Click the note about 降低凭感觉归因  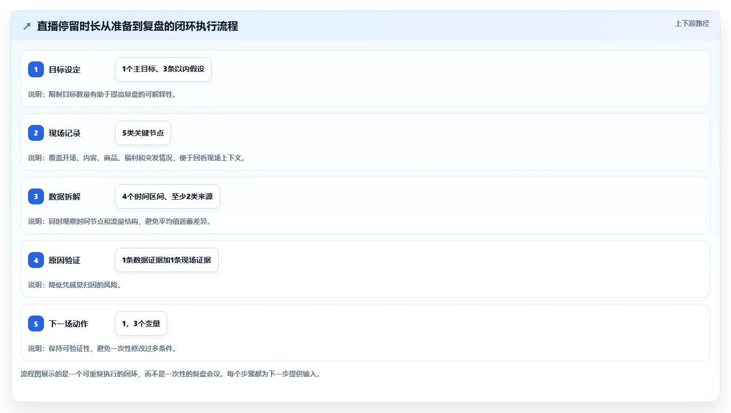coord(75,285)
